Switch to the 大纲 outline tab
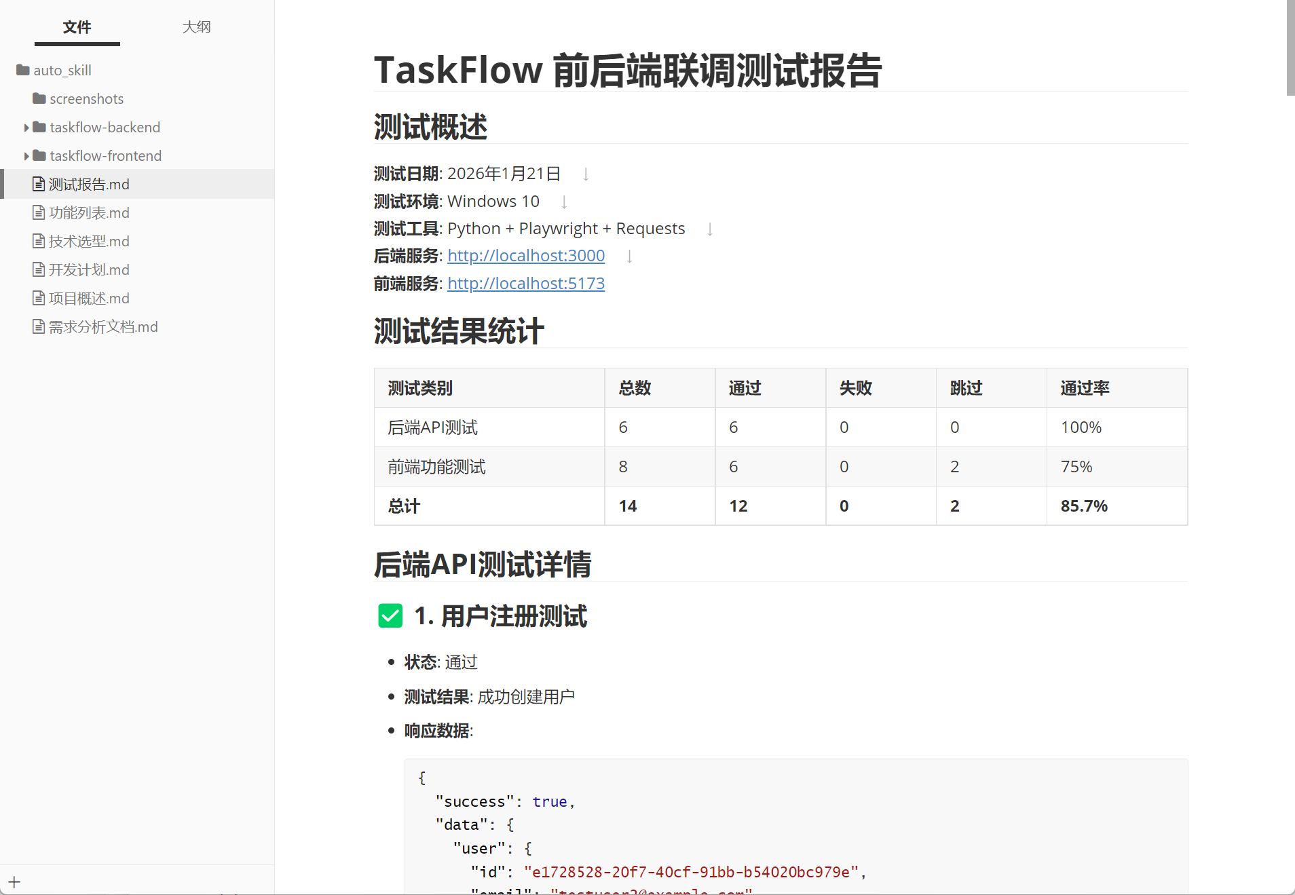This screenshot has width=1295, height=895. pyautogui.click(x=196, y=27)
